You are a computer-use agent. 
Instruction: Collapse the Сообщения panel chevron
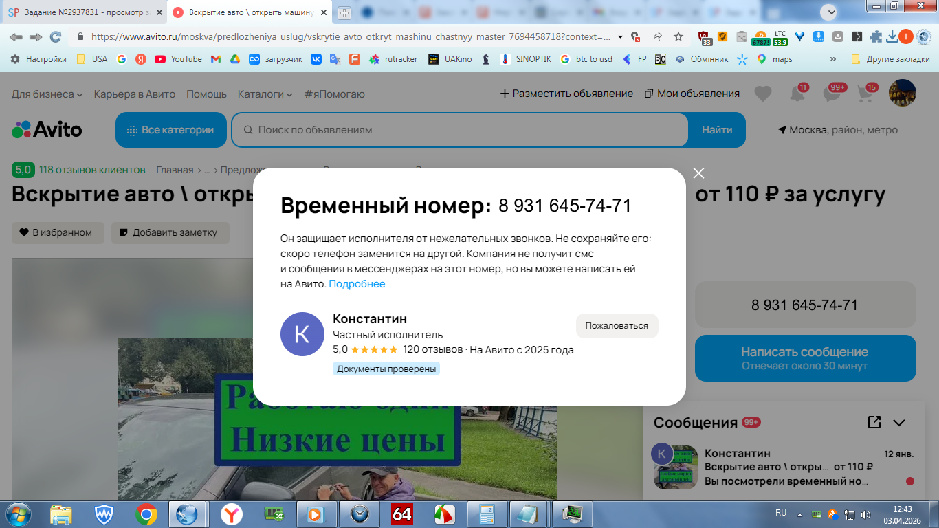[899, 423]
